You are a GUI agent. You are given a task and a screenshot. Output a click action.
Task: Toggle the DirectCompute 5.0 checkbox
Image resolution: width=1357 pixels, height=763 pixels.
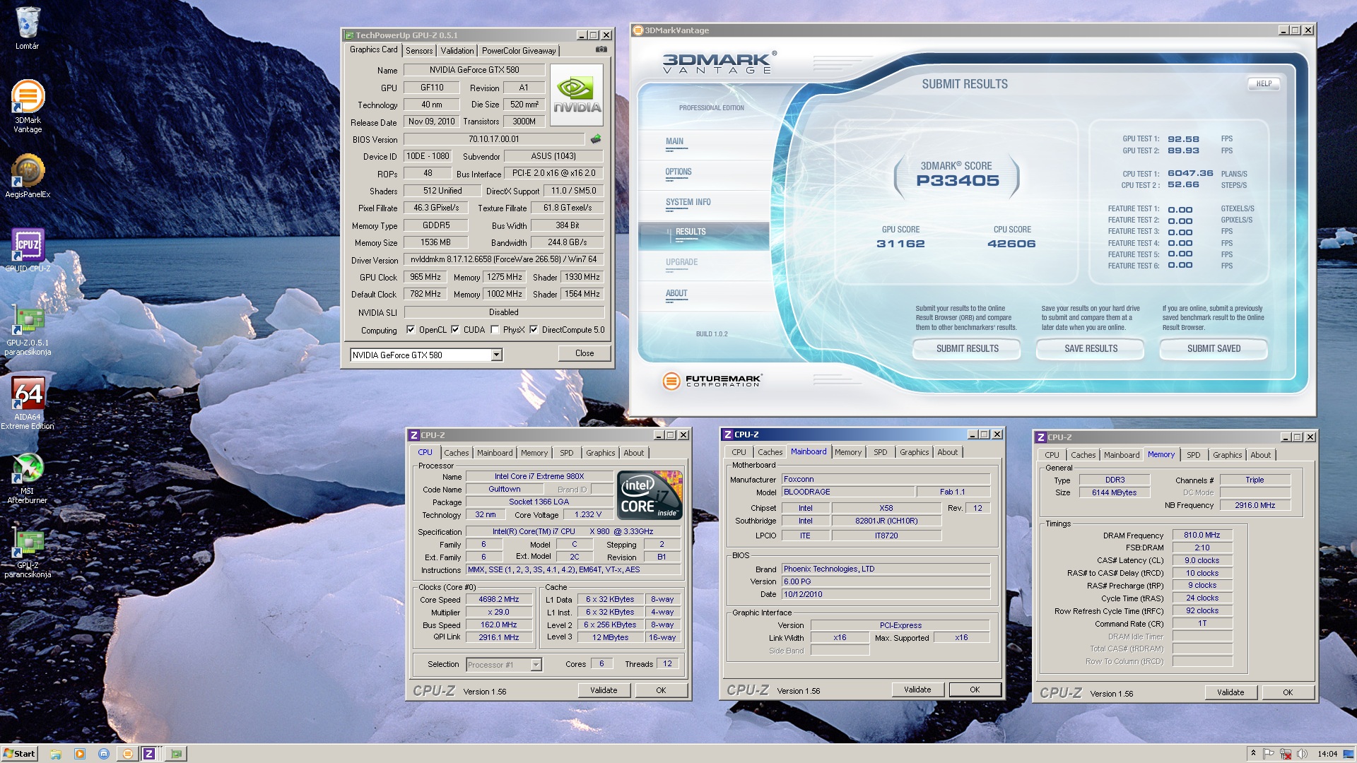(534, 329)
